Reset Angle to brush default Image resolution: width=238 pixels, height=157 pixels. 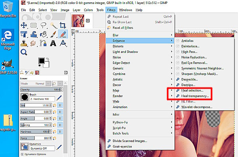click(x=54, y=118)
